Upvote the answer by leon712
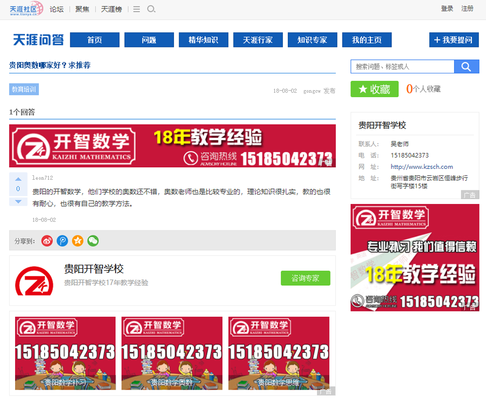 18,179
